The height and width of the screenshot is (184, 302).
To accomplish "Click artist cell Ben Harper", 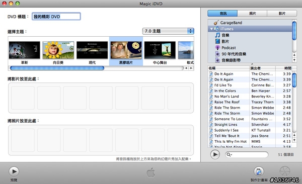I will tap(260, 90).
